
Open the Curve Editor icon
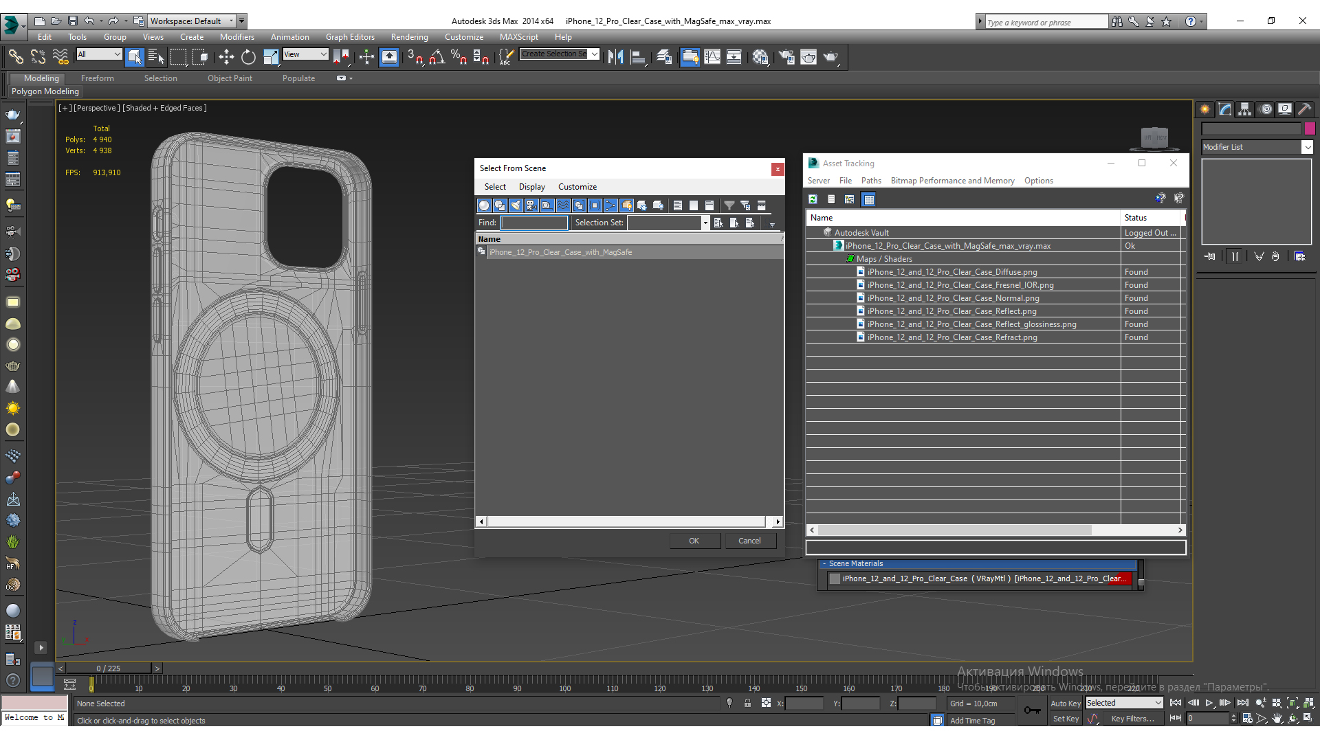[x=712, y=57]
